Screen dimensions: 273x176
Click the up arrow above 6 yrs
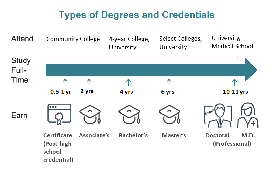click(169, 83)
